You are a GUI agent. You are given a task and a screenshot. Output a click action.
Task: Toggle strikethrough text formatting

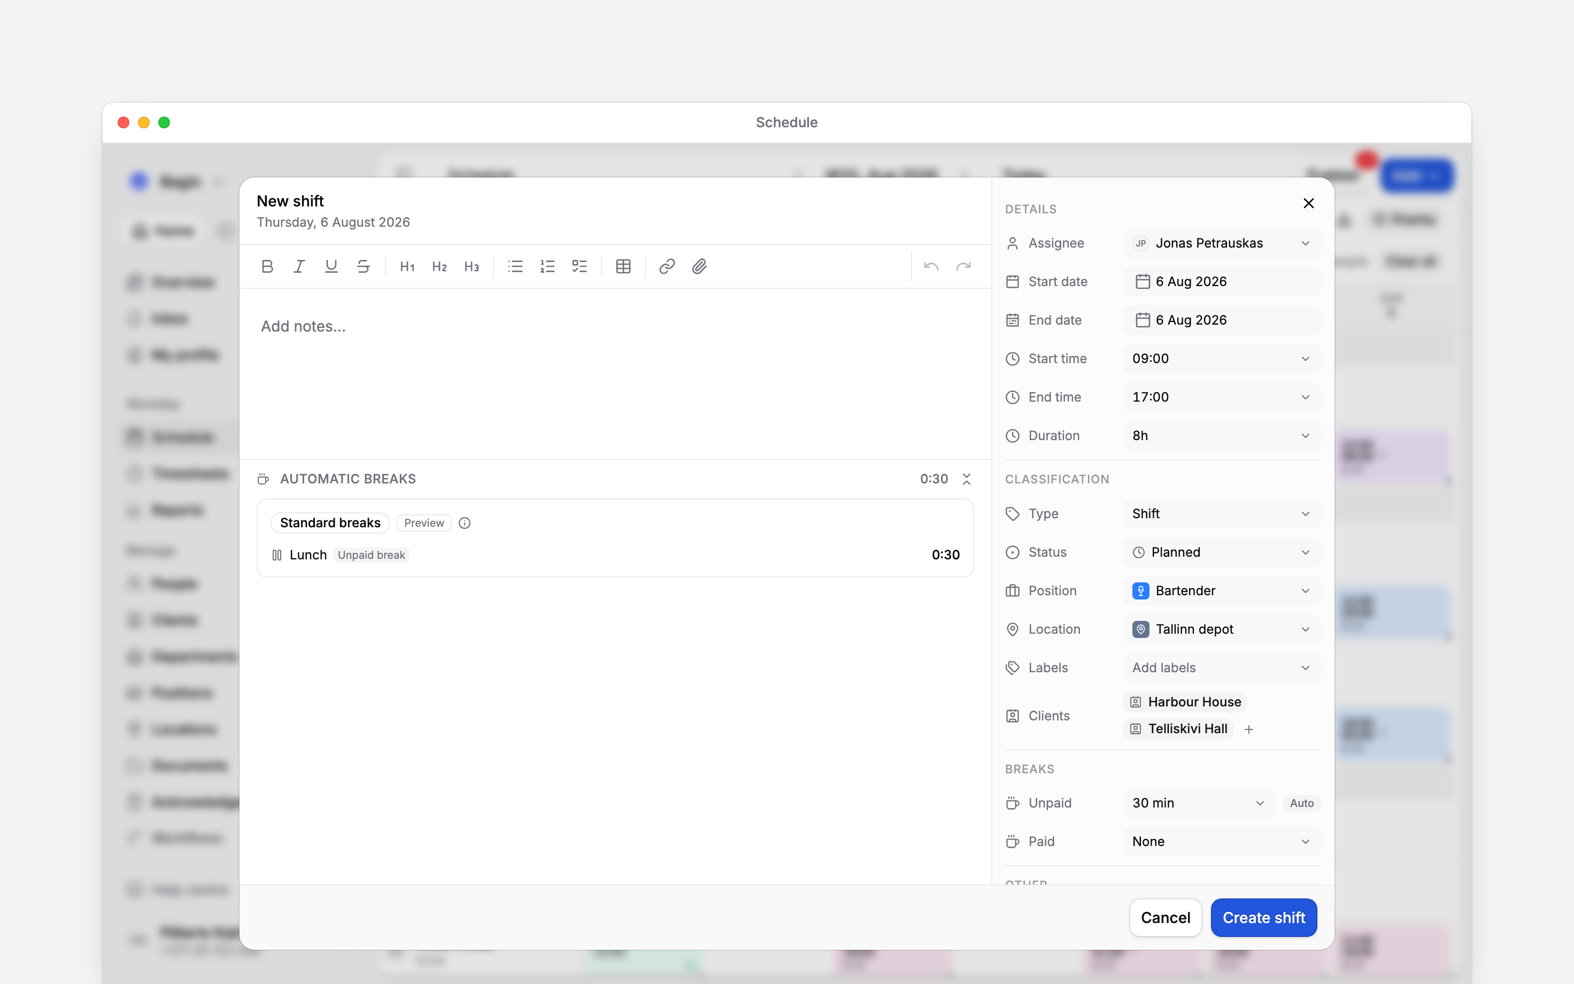pyautogui.click(x=364, y=266)
